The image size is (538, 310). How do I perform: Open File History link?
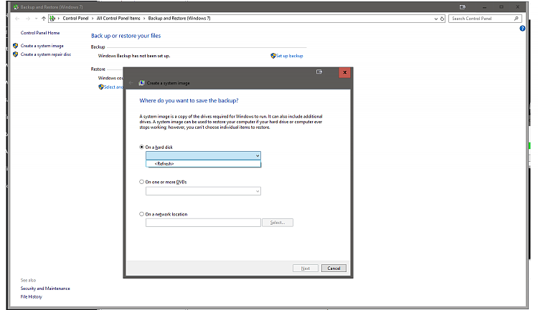pyautogui.click(x=32, y=296)
